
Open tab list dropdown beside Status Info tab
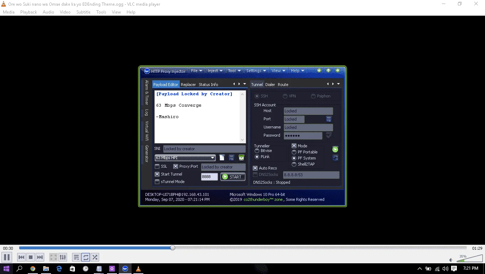point(245,84)
